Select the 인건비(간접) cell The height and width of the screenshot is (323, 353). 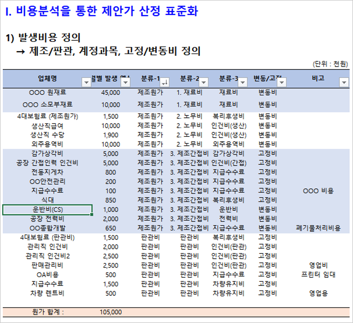[x=229, y=163]
